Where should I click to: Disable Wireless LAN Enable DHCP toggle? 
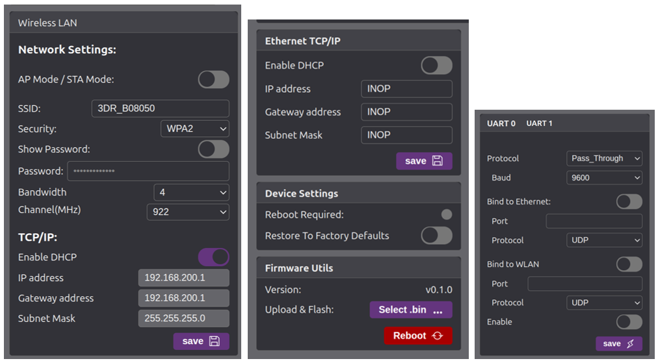click(x=213, y=257)
